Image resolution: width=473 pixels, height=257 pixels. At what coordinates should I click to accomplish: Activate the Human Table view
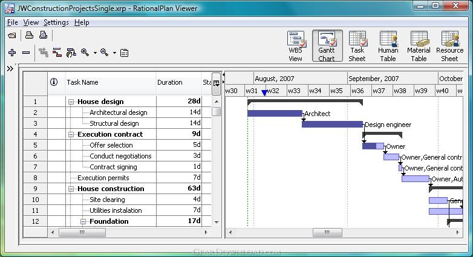(388, 47)
